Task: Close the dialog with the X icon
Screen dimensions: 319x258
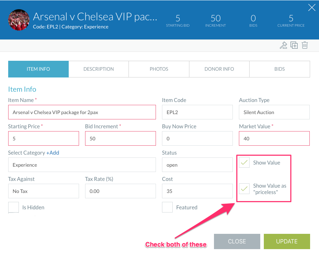Action: tap(312, 8)
